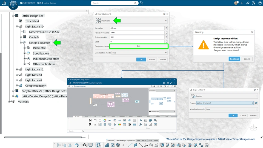Increase the Bar radius stepper value
The image size is (263, 148).
pyautogui.click(x=166, y=27)
